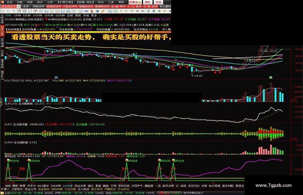Select the 多空对比 indicator tab
This screenshot has height=195, width=303.
tap(194, 186)
